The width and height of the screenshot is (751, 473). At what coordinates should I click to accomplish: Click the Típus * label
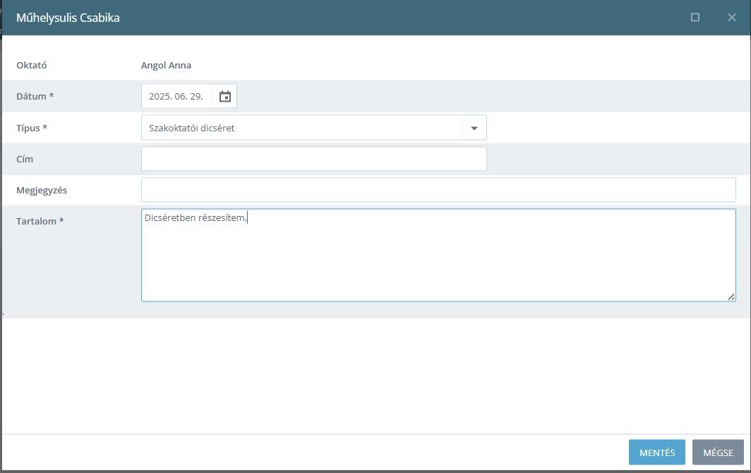point(32,128)
